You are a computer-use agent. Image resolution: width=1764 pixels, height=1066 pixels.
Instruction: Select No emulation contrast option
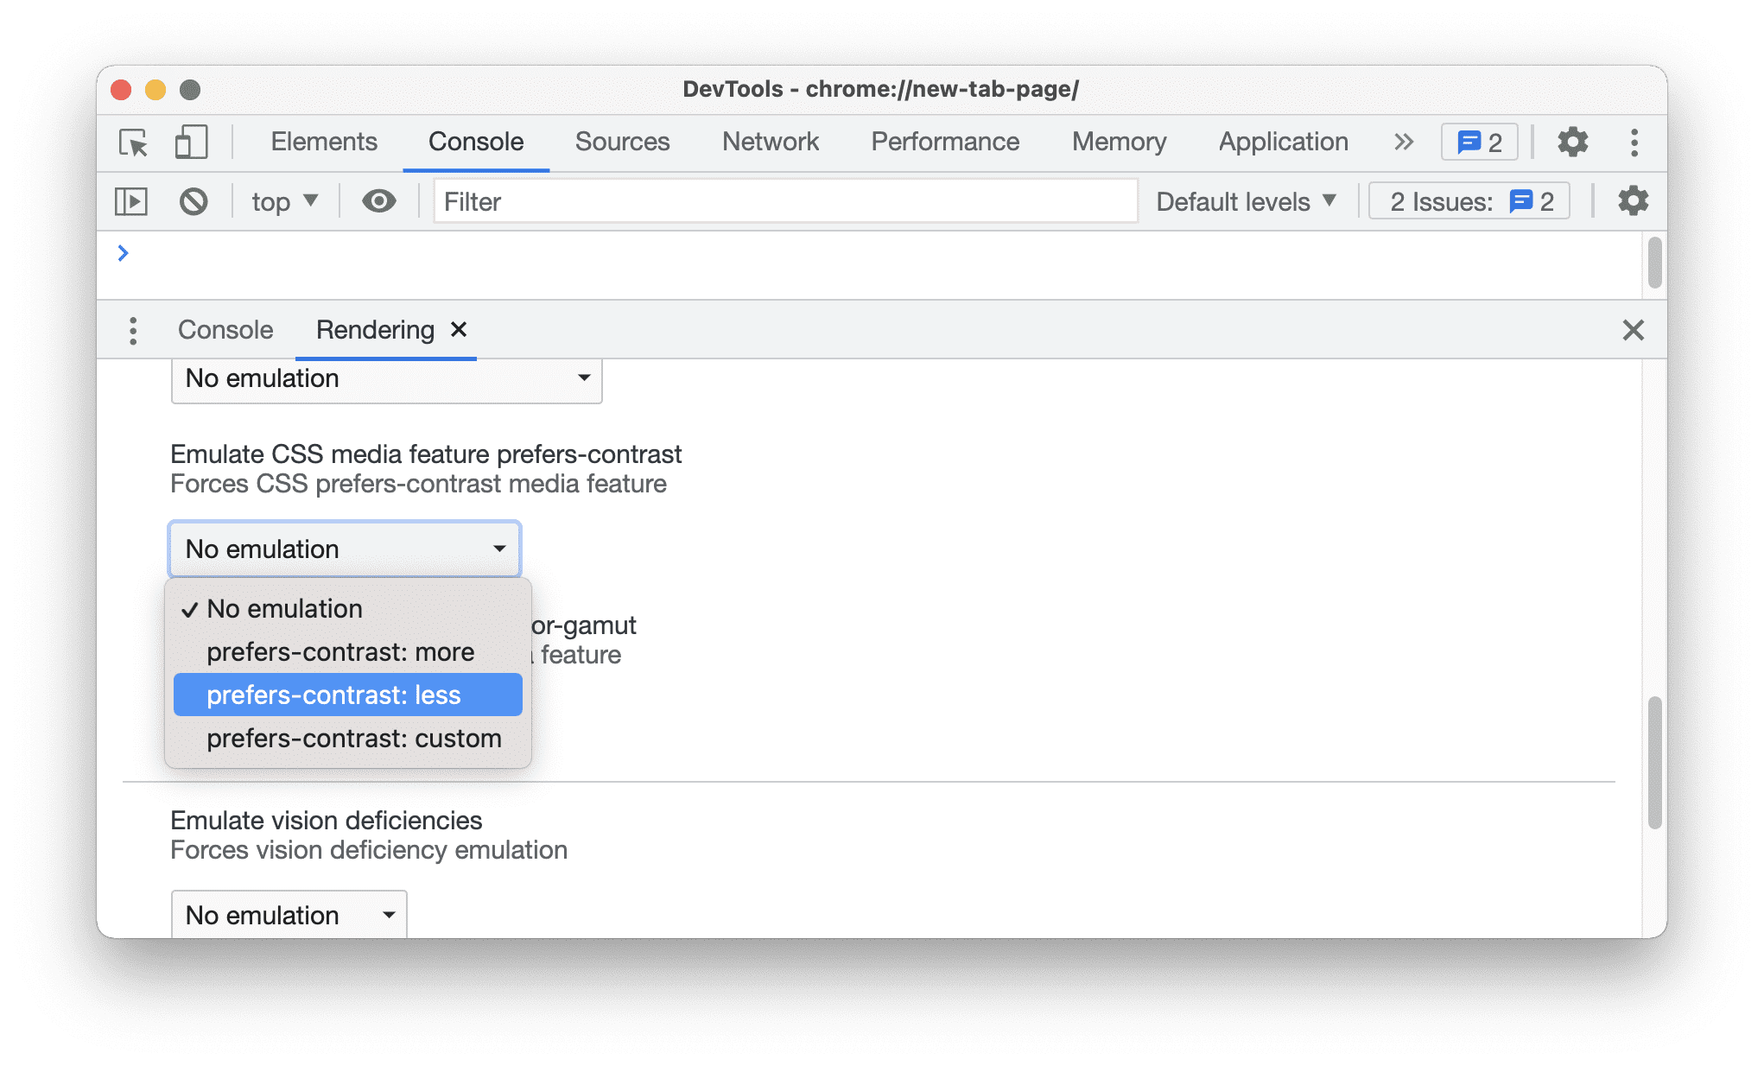pyautogui.click(x=283, y=607)
